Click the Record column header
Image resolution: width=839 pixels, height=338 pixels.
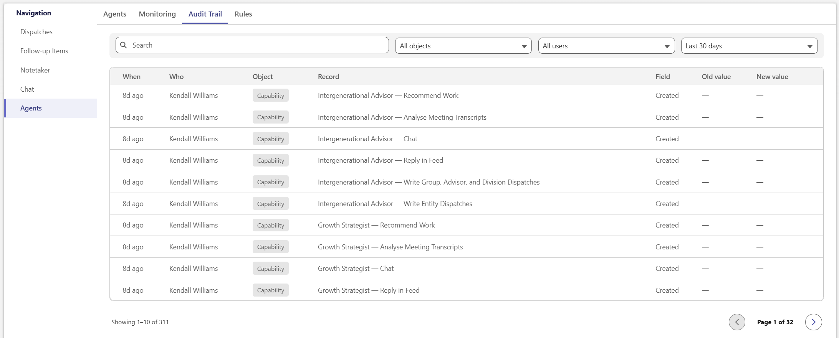[328, 77]
